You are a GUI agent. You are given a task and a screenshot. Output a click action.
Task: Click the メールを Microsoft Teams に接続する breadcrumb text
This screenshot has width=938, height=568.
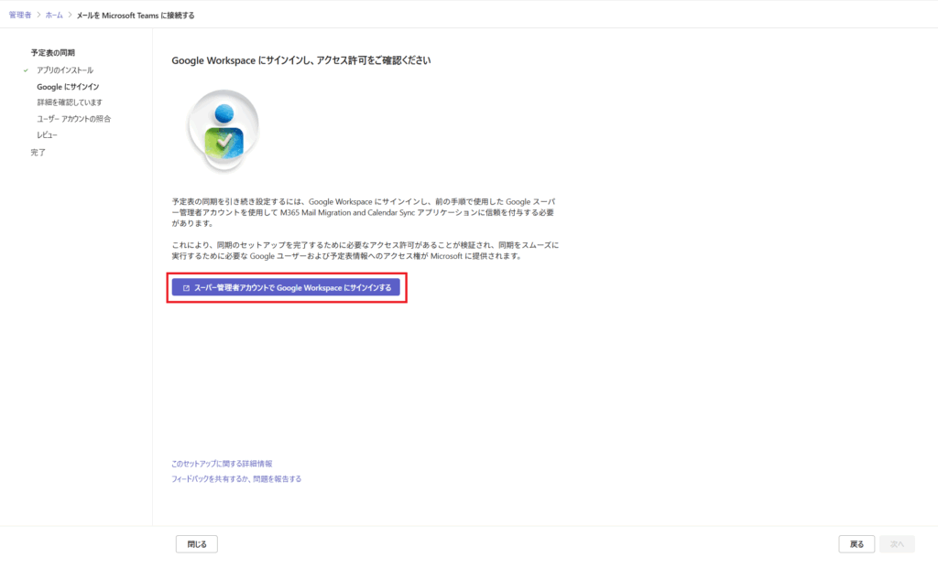136,16
